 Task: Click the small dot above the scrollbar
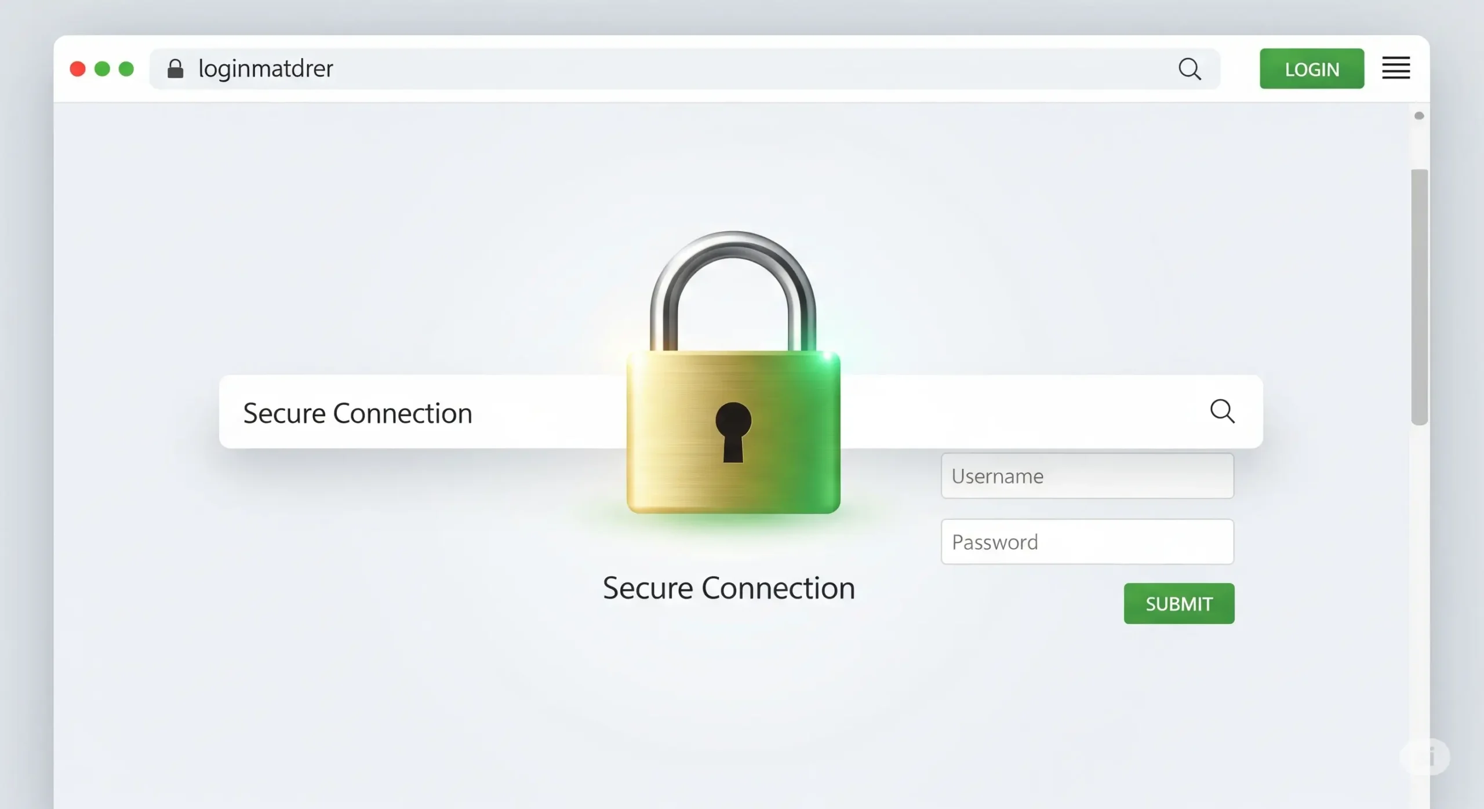pyautogui.click(x=1419, y=116)
